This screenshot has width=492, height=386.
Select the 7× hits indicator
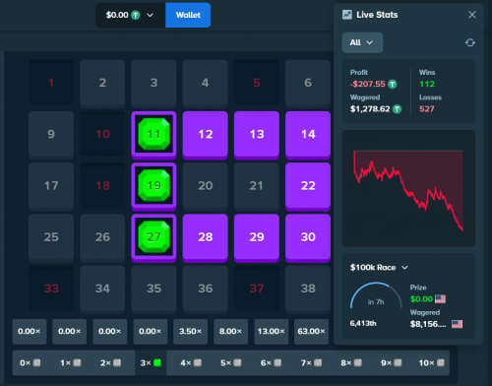(311, 362)
